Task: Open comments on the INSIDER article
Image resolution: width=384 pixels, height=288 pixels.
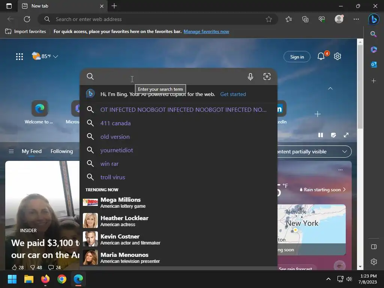Action: (x=54, y=267)
